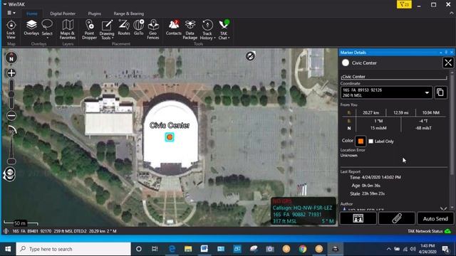Click the 3D globe view icon on map
Viewport: 456px width, 256px height.
(x=9, y=174)
